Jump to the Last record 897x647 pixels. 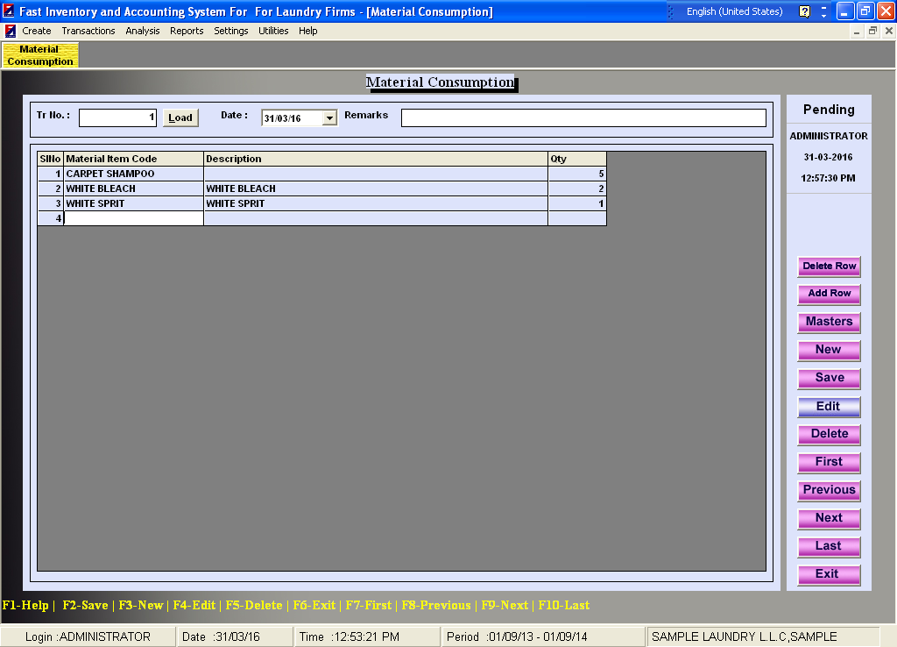click(829, 546)
